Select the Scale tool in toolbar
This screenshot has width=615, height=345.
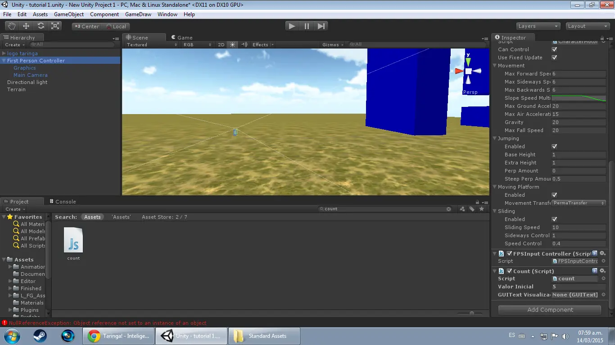[x=55, y=26]
